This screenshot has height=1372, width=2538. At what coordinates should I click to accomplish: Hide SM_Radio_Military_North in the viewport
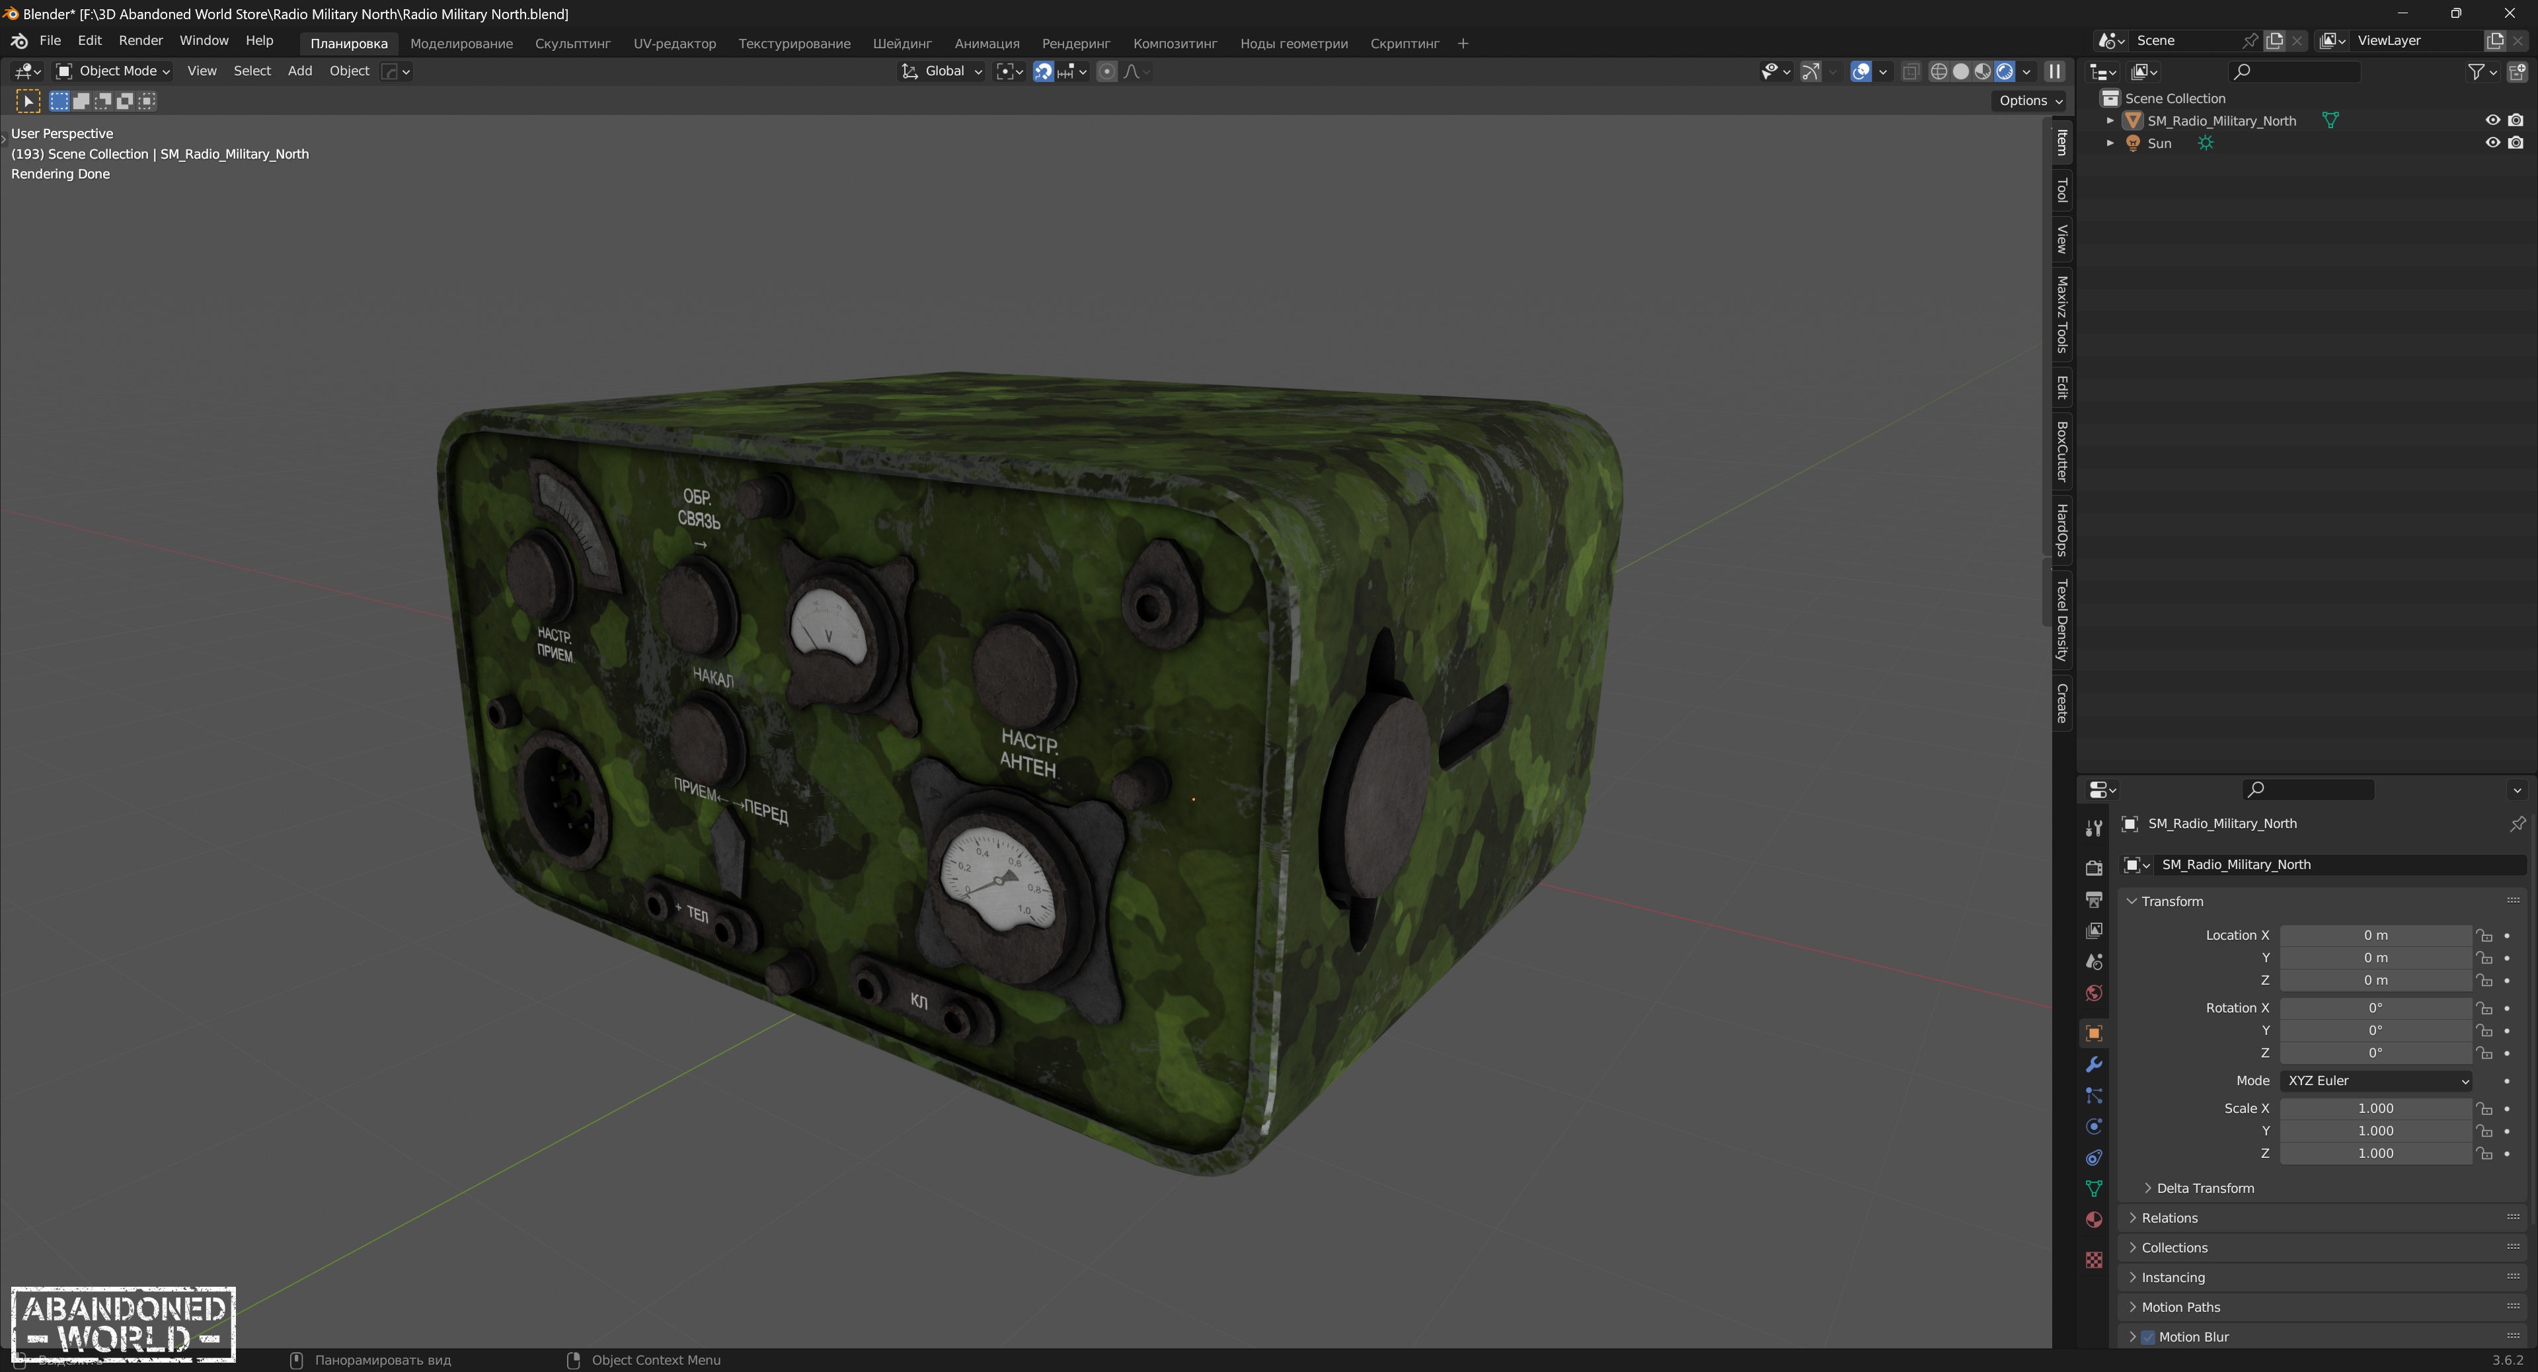pos(2492,120)
